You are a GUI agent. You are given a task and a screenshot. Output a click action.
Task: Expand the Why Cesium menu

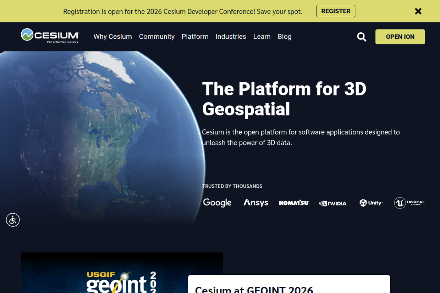pos(113,36)
